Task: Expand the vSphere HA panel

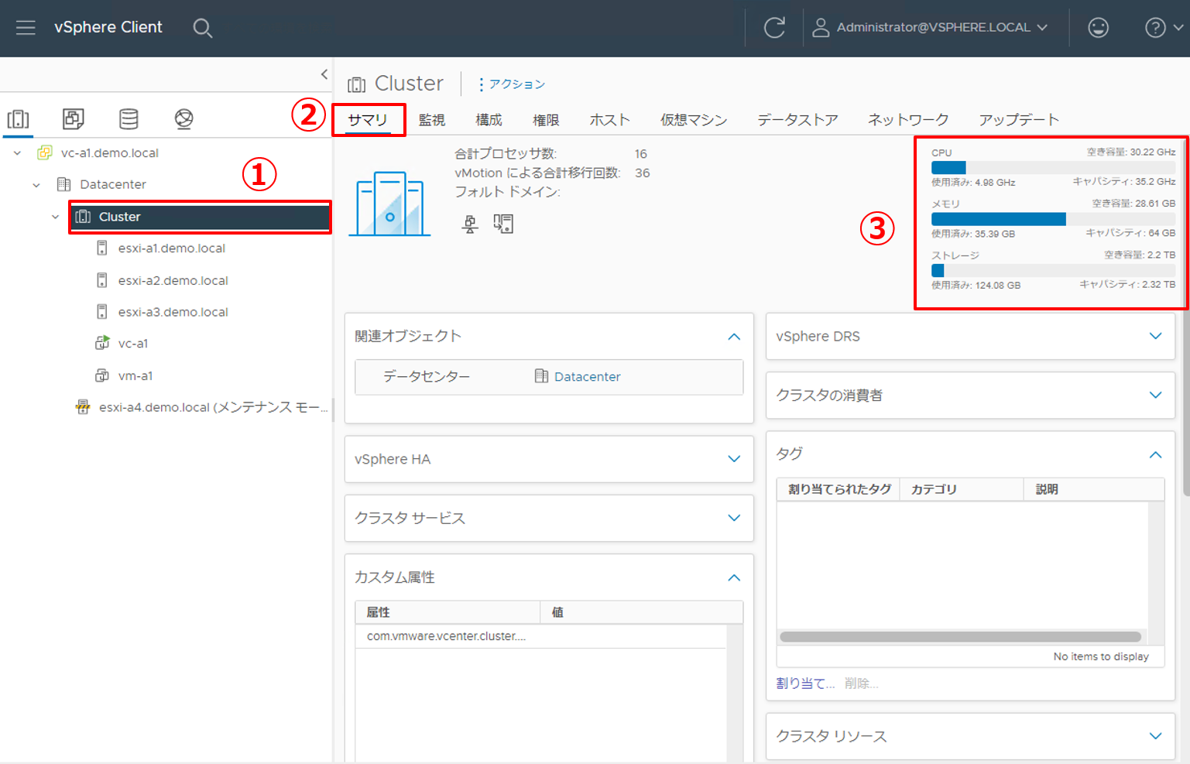Action: [734, 459]
